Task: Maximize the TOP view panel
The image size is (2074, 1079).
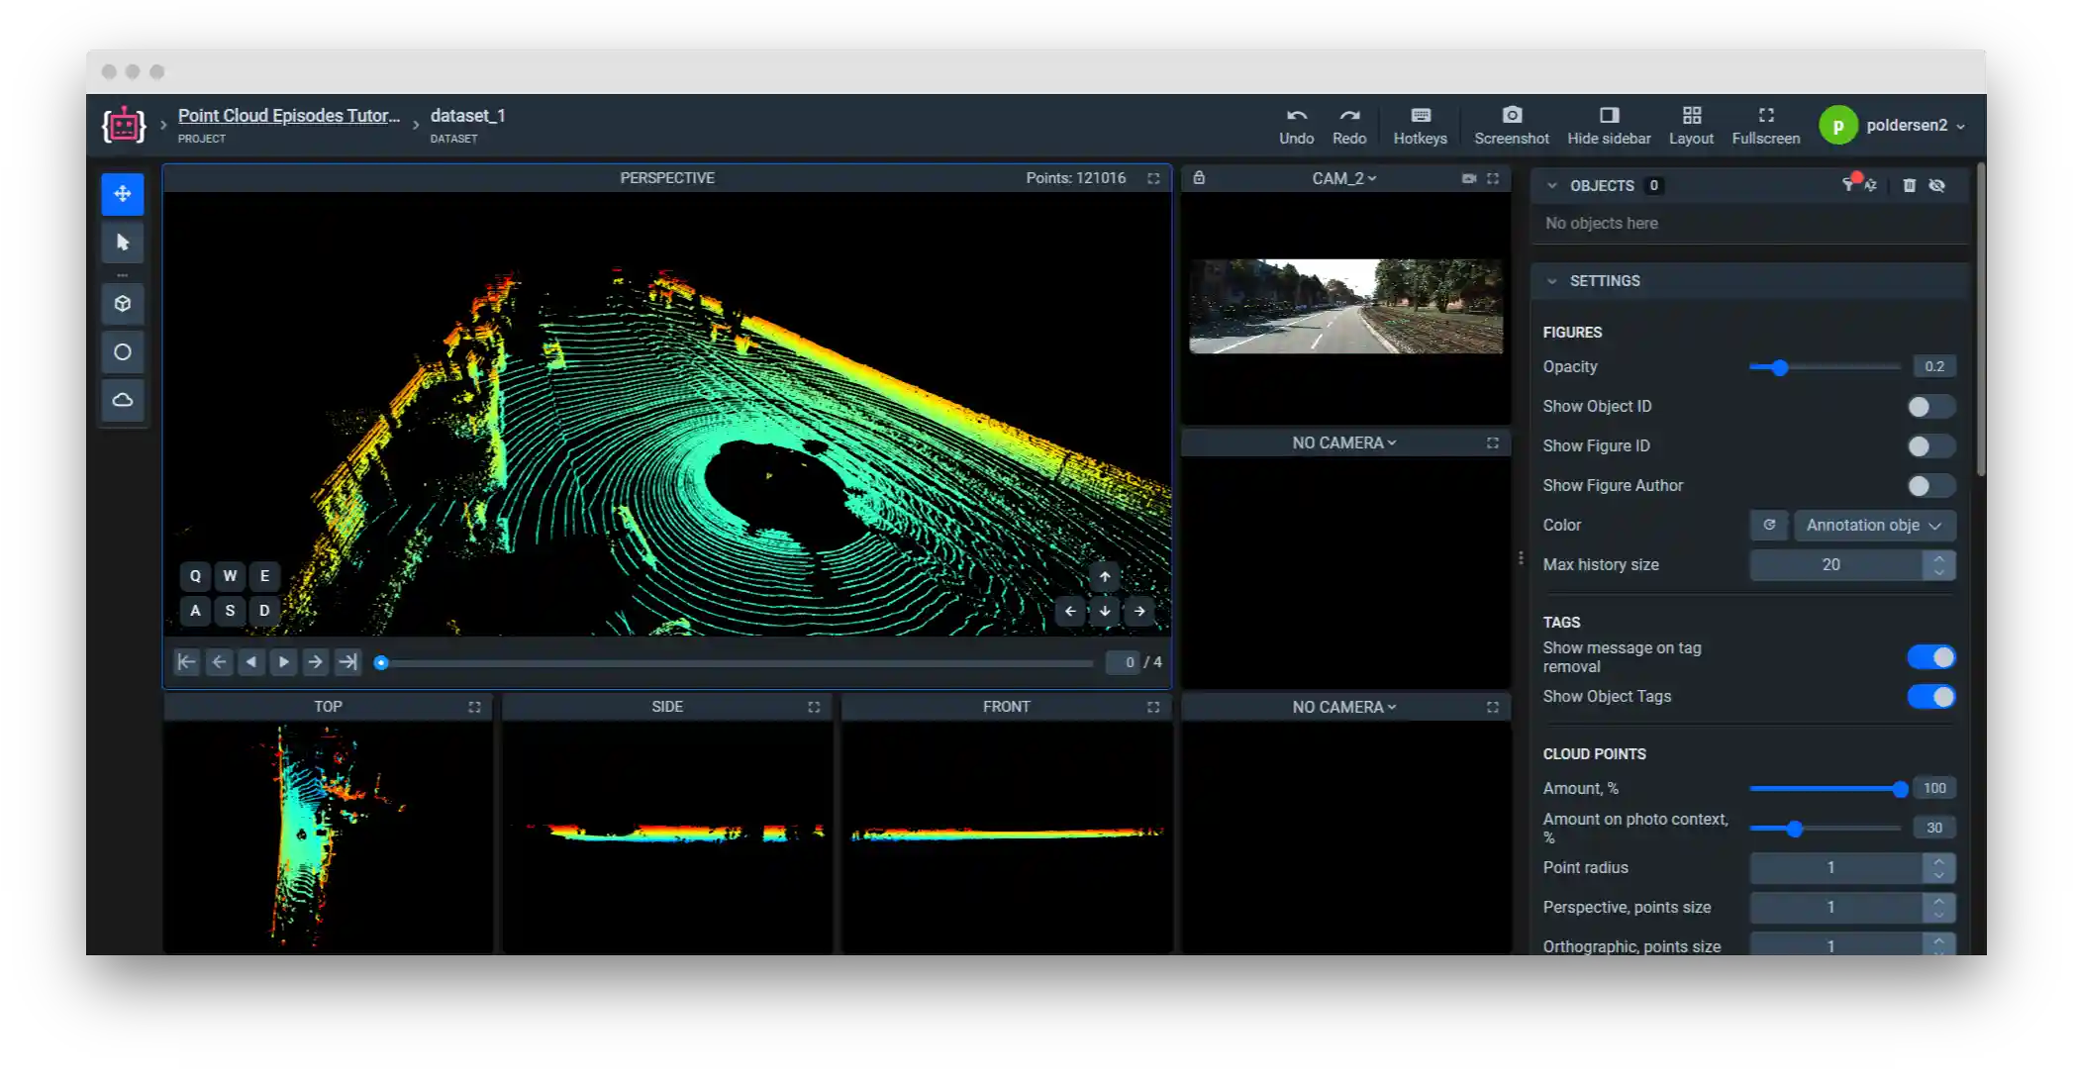Action: (474, 707)
